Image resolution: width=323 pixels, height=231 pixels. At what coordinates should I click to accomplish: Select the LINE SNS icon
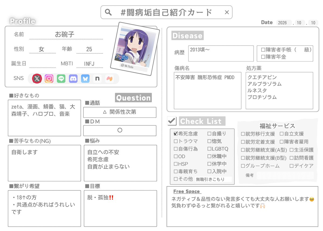(x=61, y=78)
